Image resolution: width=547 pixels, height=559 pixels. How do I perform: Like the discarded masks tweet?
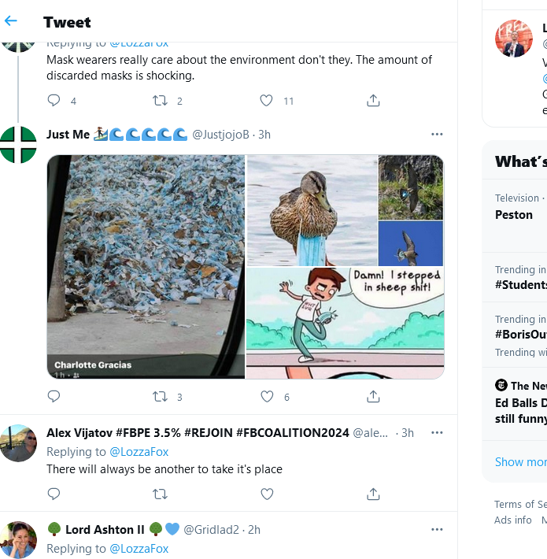click(266, 101)
